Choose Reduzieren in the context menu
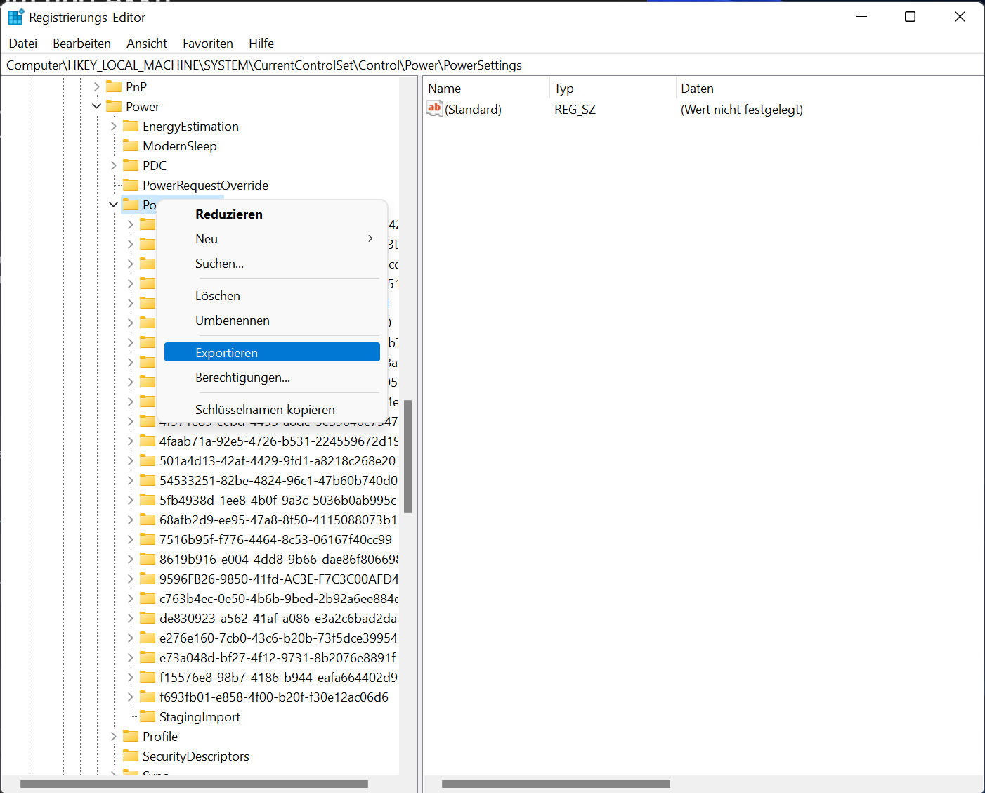 point(272,214)
